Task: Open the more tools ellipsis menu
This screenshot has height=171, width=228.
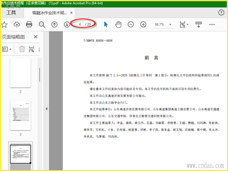Action: click(x=212, y=25)
